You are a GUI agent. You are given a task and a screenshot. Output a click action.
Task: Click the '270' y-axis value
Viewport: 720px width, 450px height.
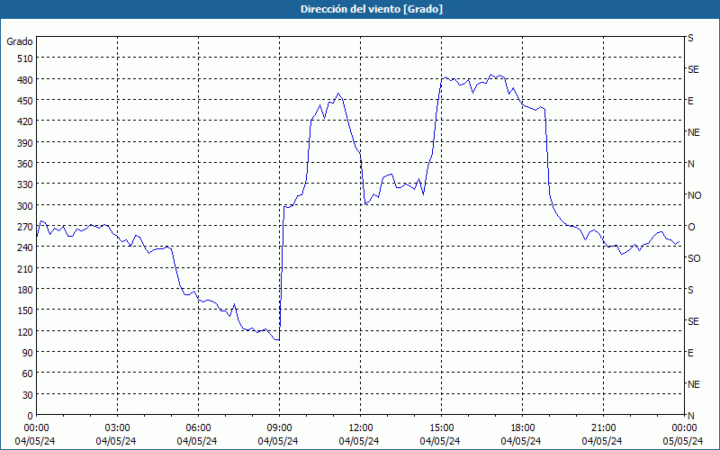coord(26,227)
